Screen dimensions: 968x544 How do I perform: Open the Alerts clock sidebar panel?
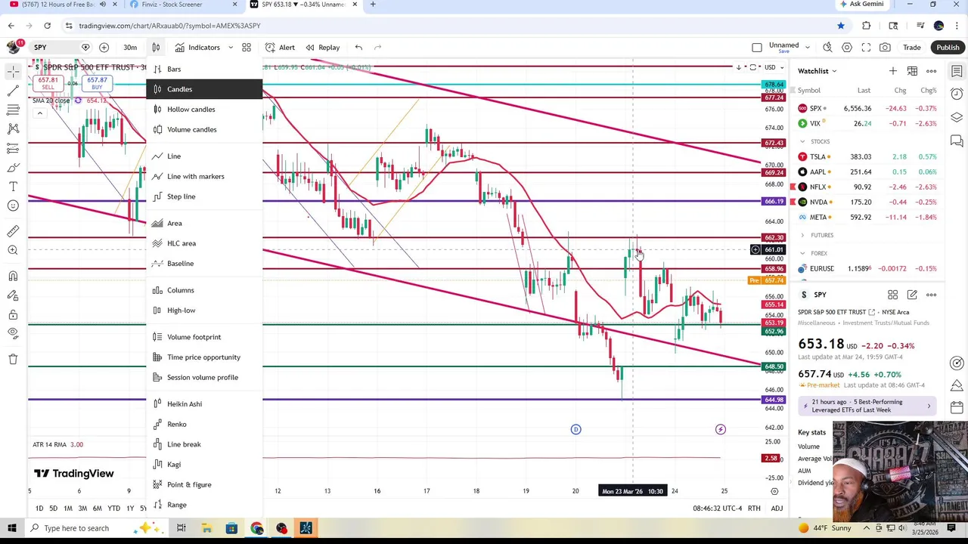pyautogui.click(x=957, y=94)
